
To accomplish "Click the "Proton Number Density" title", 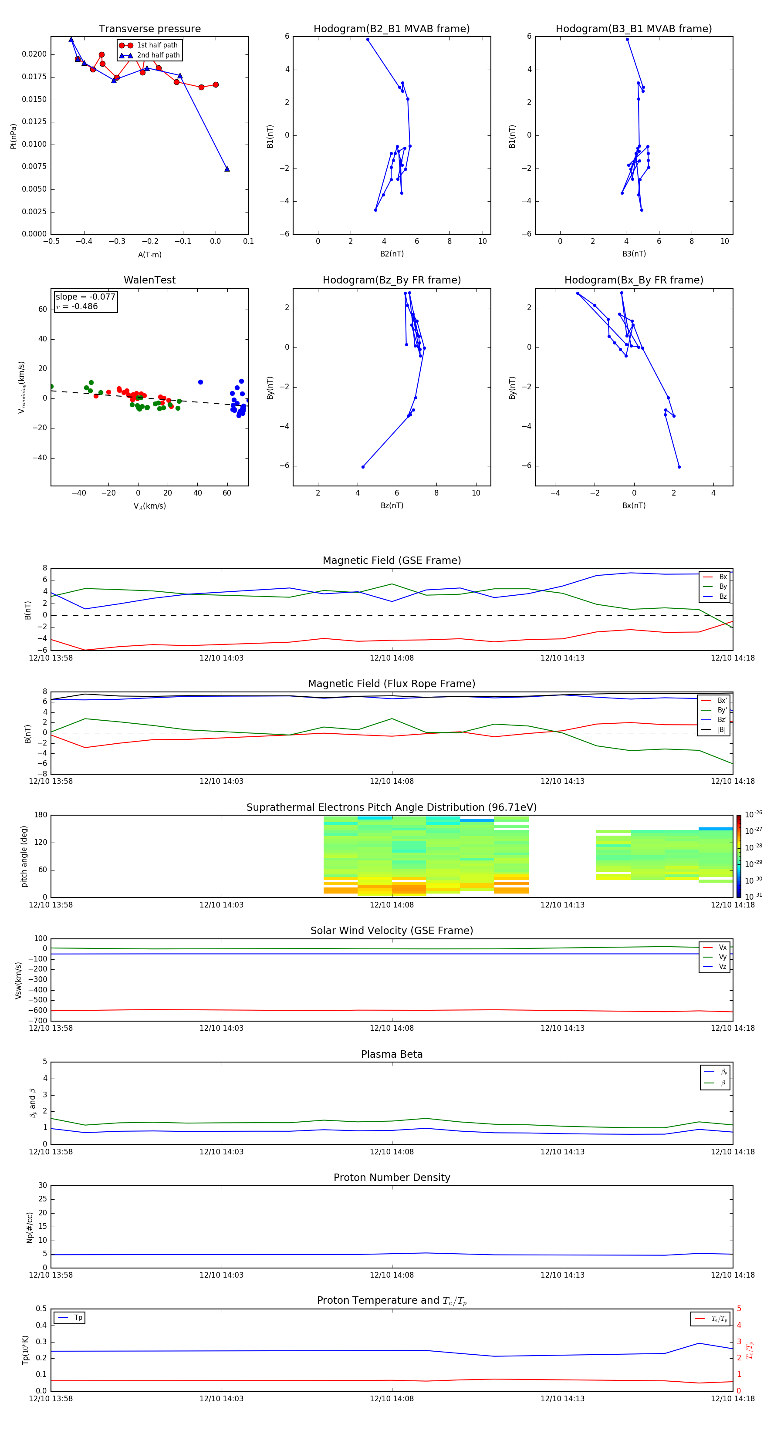I will coord(392,1178).
